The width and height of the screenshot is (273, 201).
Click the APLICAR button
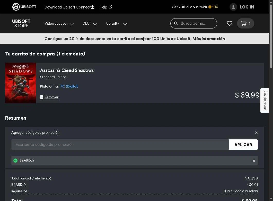pos(243,145)
